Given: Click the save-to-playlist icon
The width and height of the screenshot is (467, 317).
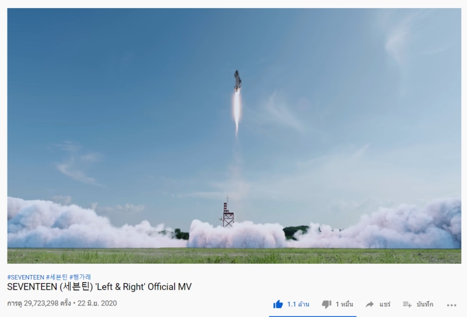Looking at the screenshot, I should pos(407,304).
